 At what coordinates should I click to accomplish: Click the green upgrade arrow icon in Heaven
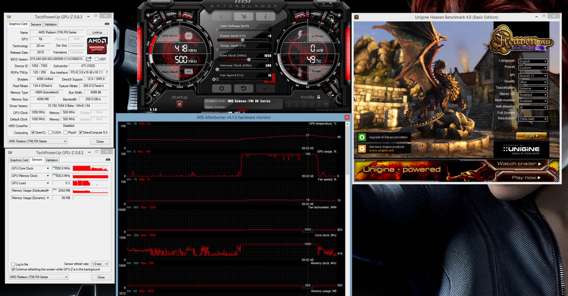(362, 137)
